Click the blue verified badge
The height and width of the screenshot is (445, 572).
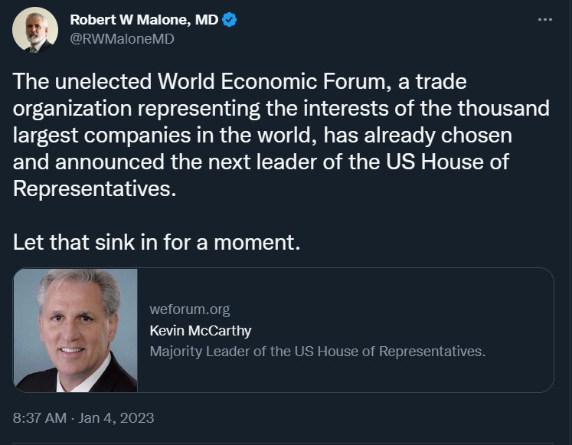tap(229, 19)
